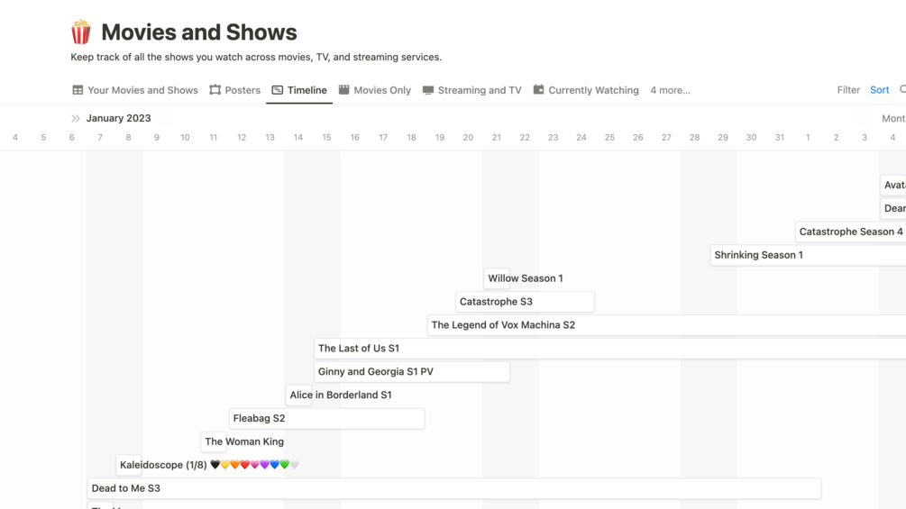The width and height of the screenshot is (906, 509).
Task: Open the Dead to Me S3 entry
Action: coord(126,488)
